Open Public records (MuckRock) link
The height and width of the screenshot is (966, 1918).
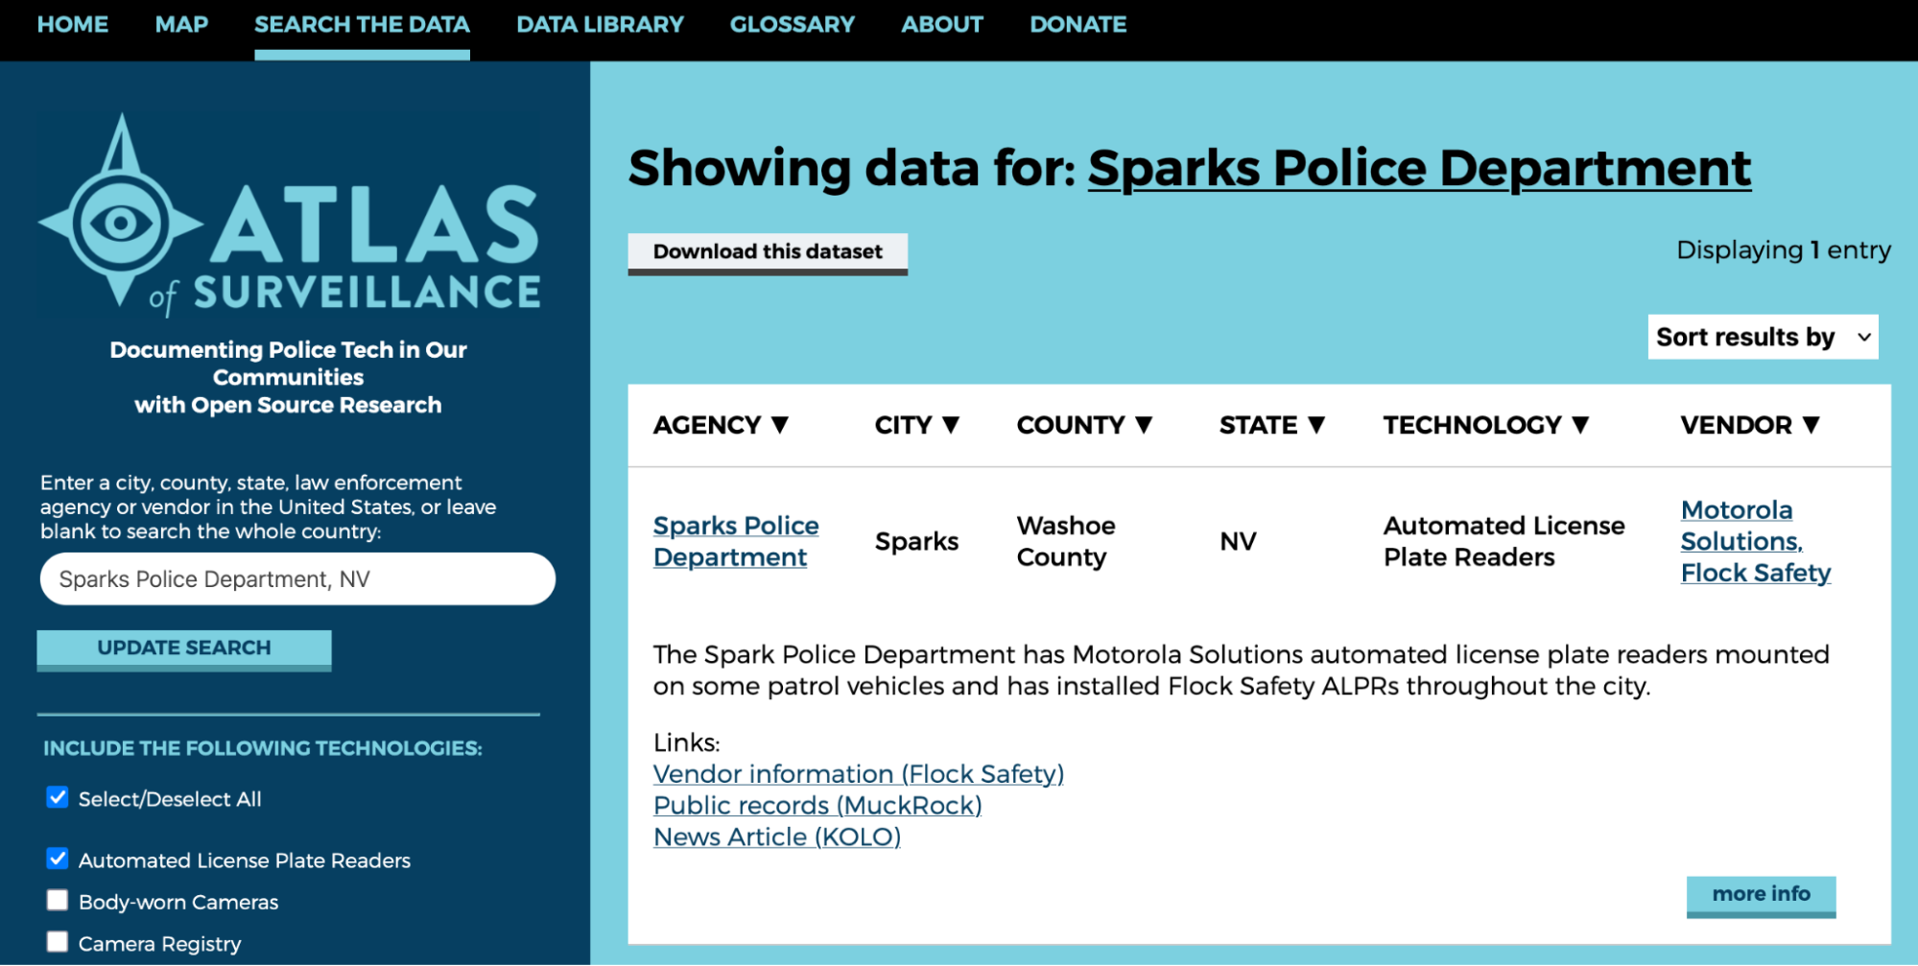pos(817,805)
